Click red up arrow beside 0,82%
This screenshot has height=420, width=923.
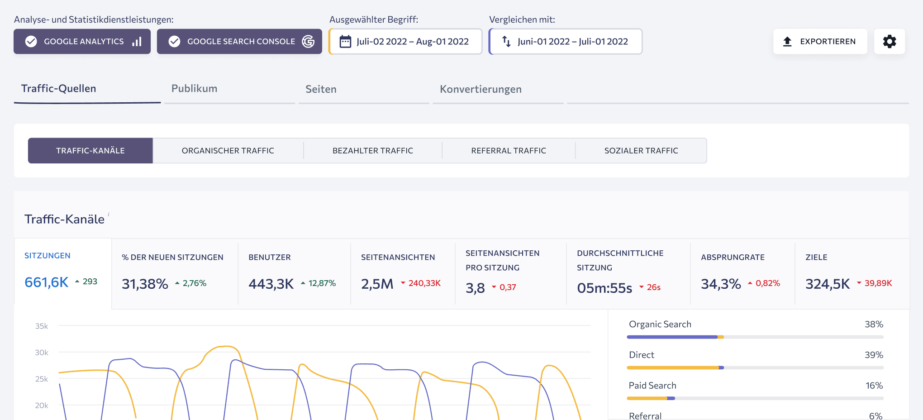750,283
